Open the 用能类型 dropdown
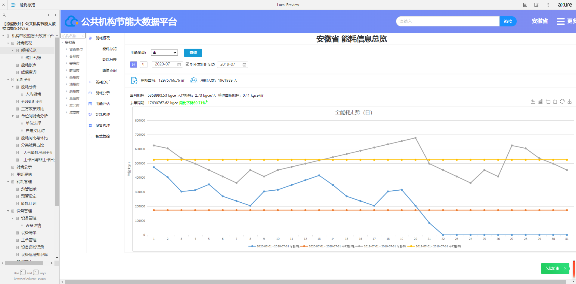The width and height of the screenshot is (576, 284). click(x=164, y=53)
